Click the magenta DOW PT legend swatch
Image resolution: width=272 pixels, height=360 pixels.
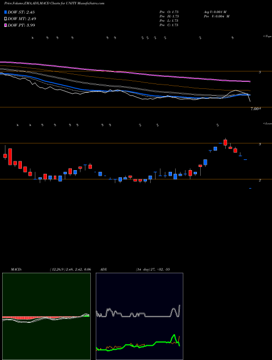coord(5,25)
